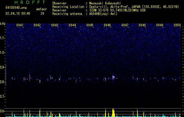Click the 0941 time marker

point(20,25)
